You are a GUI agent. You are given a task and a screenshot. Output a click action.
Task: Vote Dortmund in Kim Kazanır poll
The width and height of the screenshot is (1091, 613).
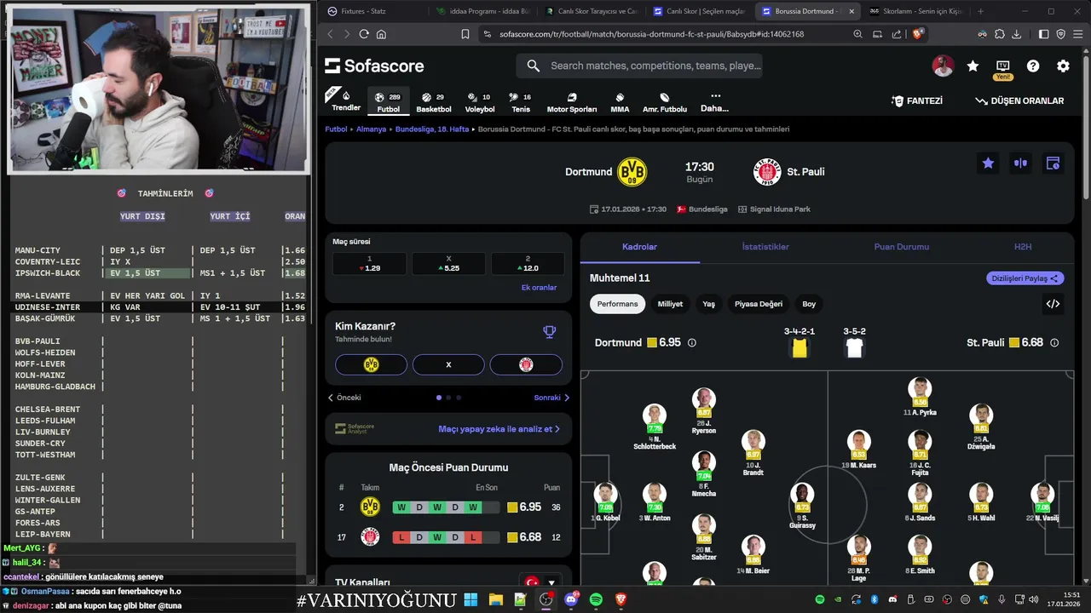tap(371, 364)
